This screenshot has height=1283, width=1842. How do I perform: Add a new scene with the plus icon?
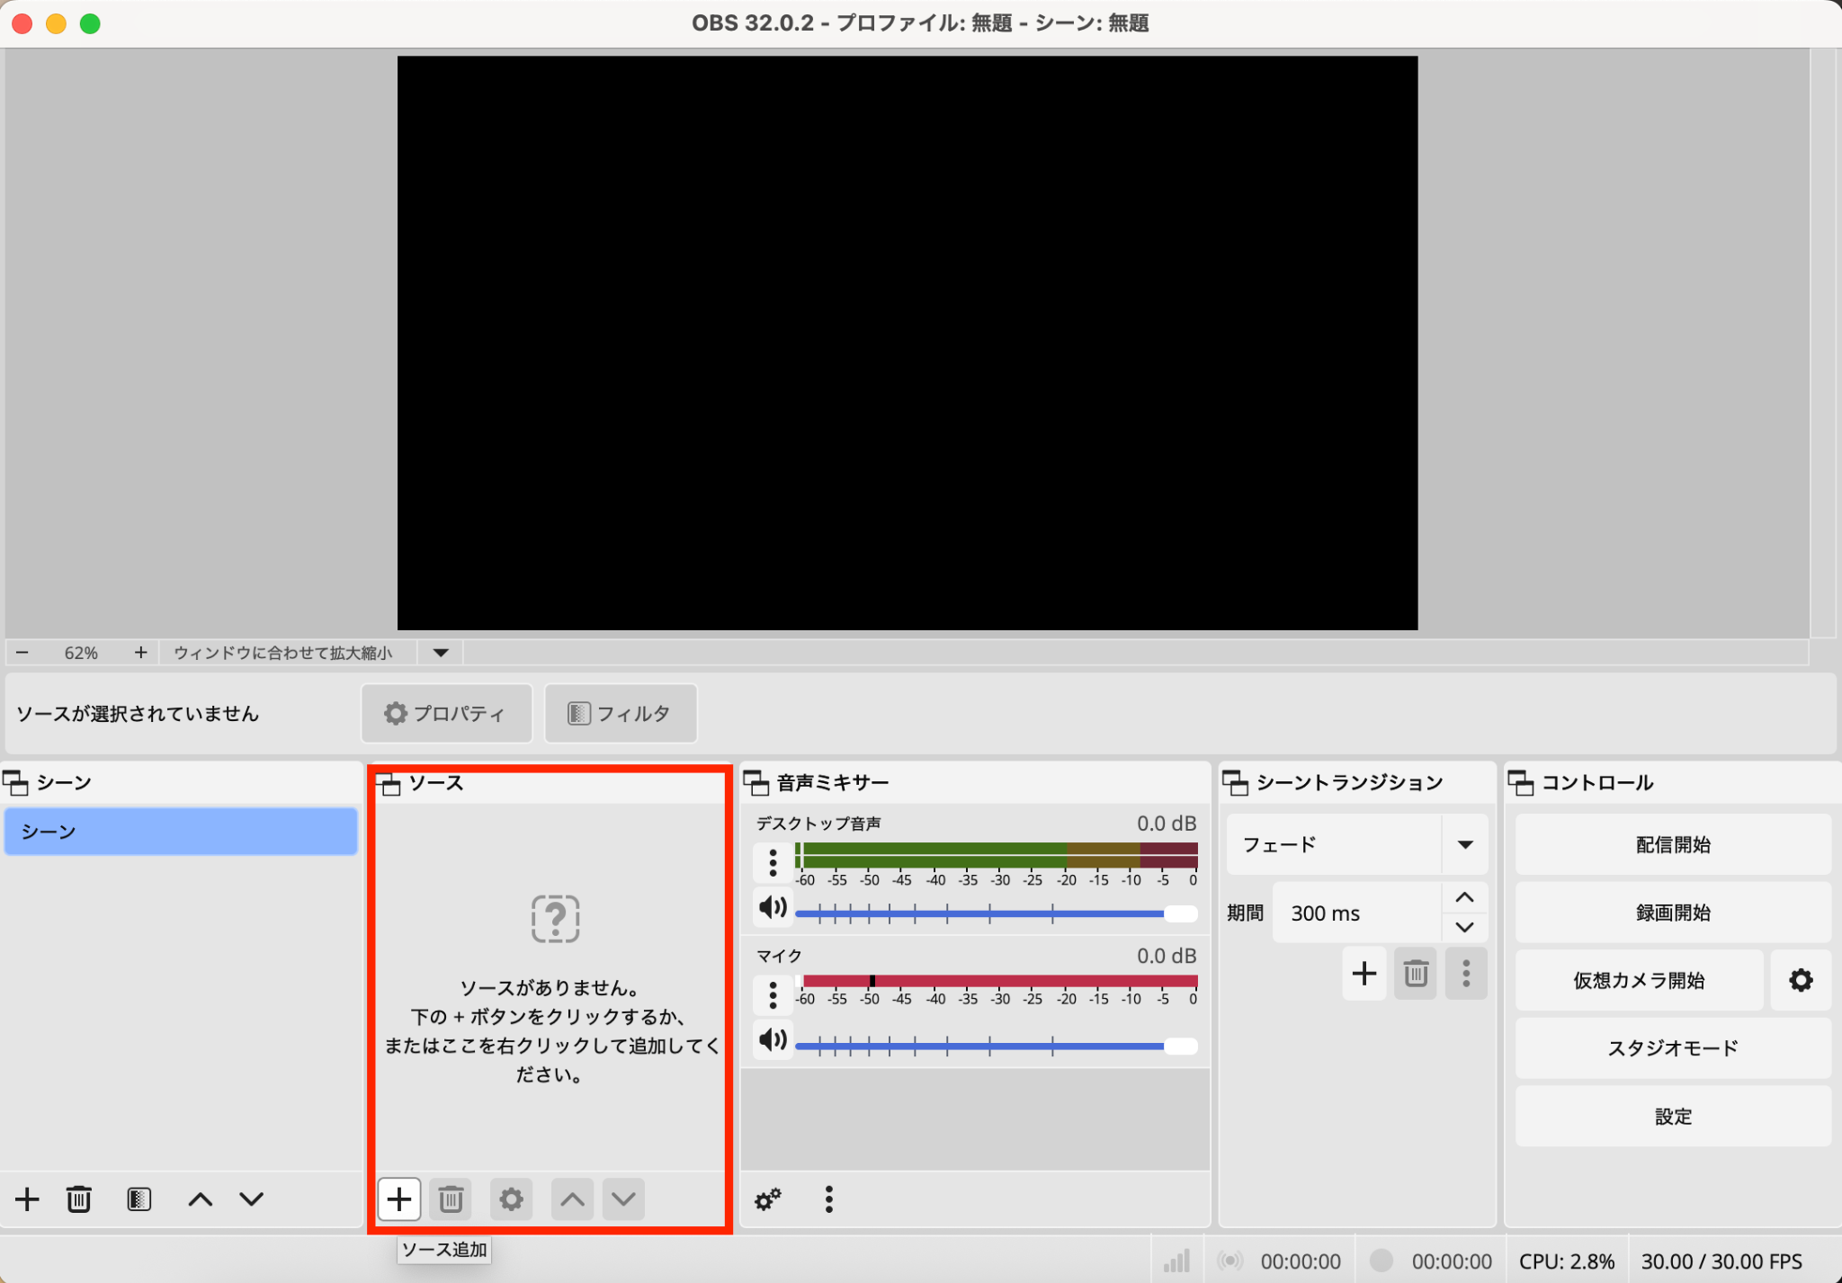coord(27,1198)
